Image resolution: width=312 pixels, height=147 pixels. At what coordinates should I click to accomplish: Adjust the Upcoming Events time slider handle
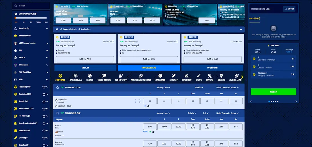point(15,18)
